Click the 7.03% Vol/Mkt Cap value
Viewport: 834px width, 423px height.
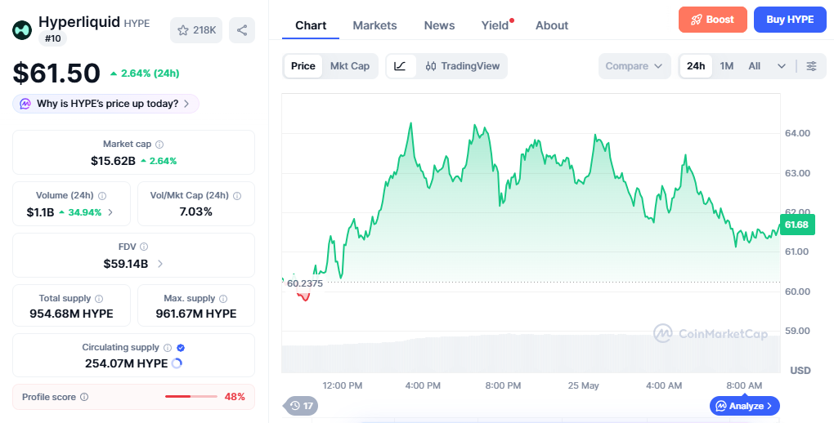195,211
